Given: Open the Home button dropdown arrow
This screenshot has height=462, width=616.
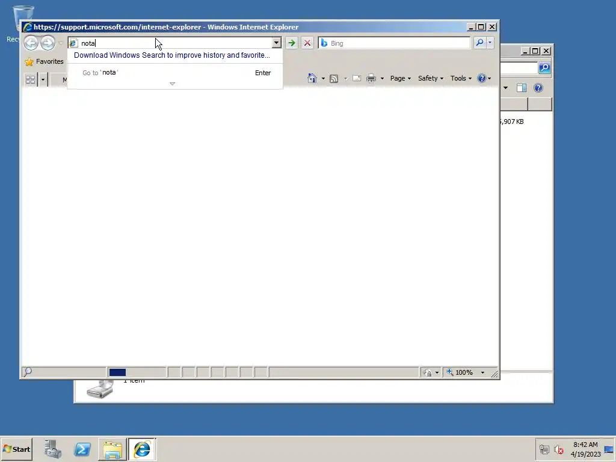Looking at the screenshot, I should [x=323, y=79].
